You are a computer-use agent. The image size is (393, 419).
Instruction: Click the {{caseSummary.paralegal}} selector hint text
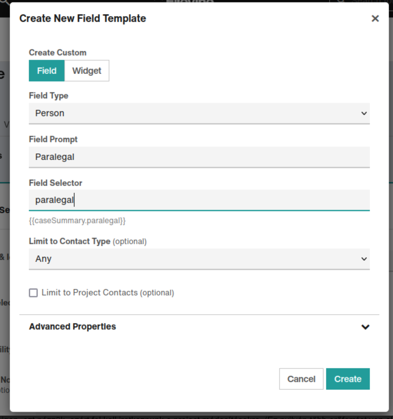(77, 221)
